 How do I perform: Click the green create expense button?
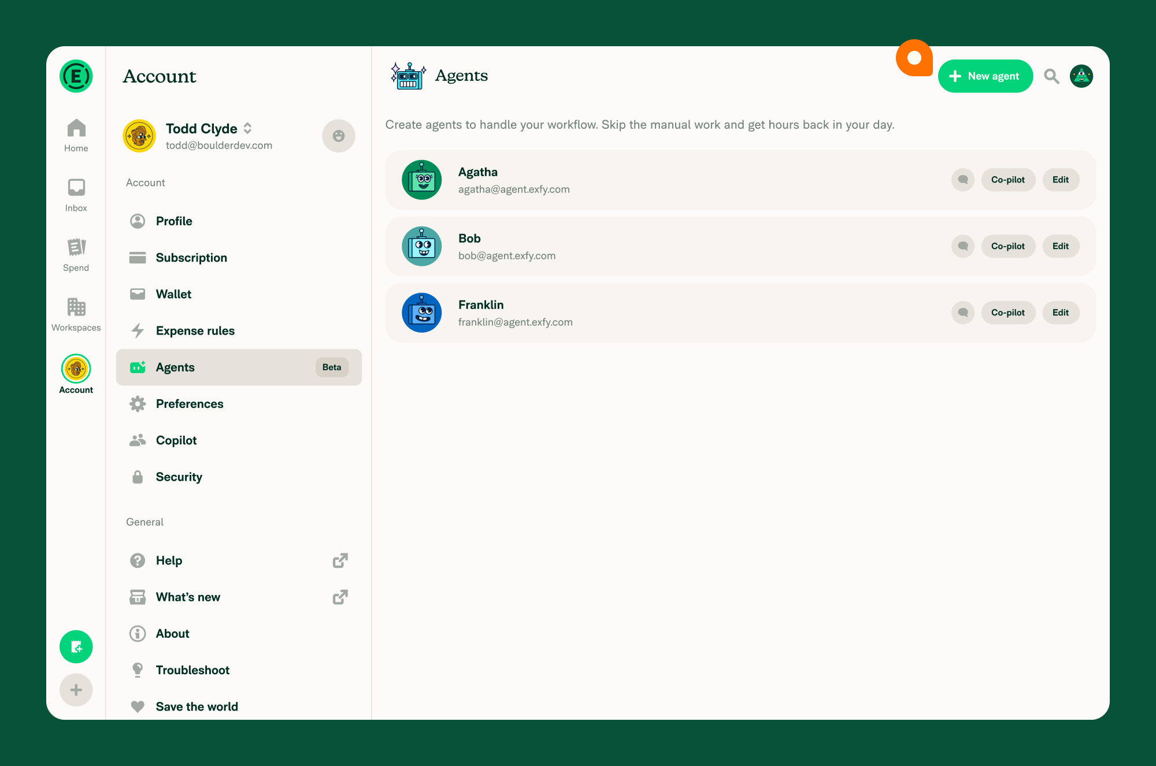coord(76,646)
